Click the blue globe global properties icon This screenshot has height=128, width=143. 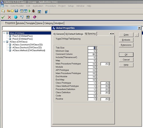coord(16,17)
